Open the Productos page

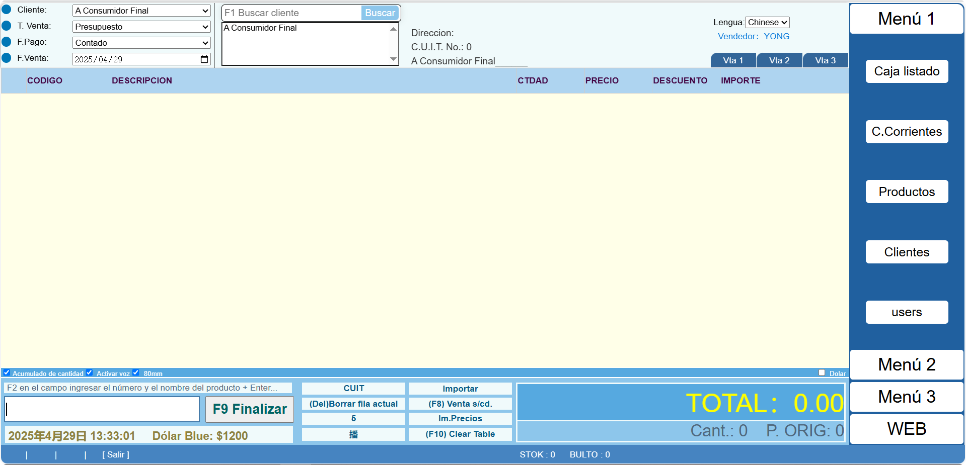(x=907, y=192)
